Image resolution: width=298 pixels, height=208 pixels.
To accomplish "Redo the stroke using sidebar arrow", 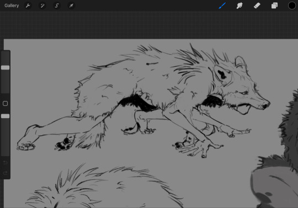I will click(6, 173).
